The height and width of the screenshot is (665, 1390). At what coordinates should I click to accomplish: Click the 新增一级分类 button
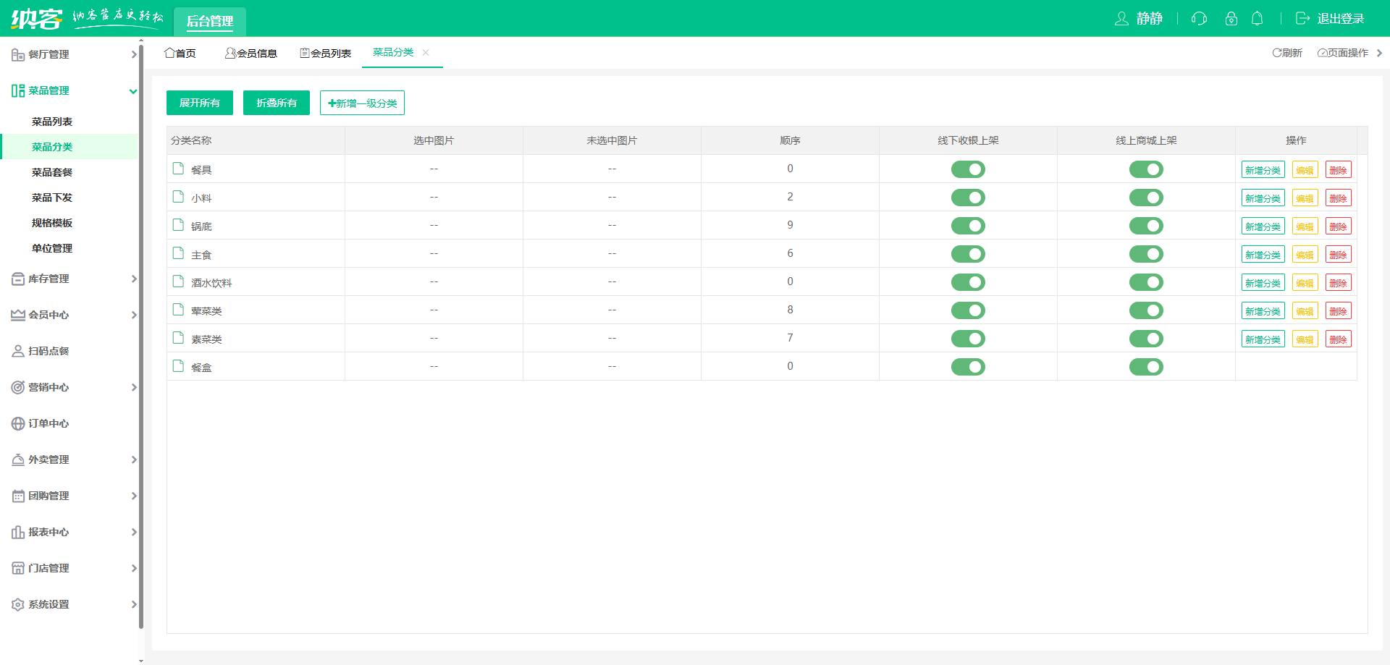(x=362, y=103)
